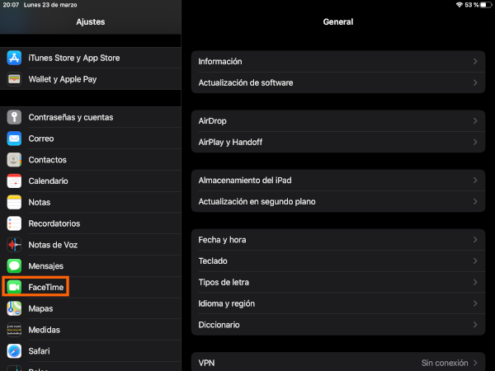The image size is (495, 371).
Task: Select the Correo mail icon
Action: click(14, 139)
